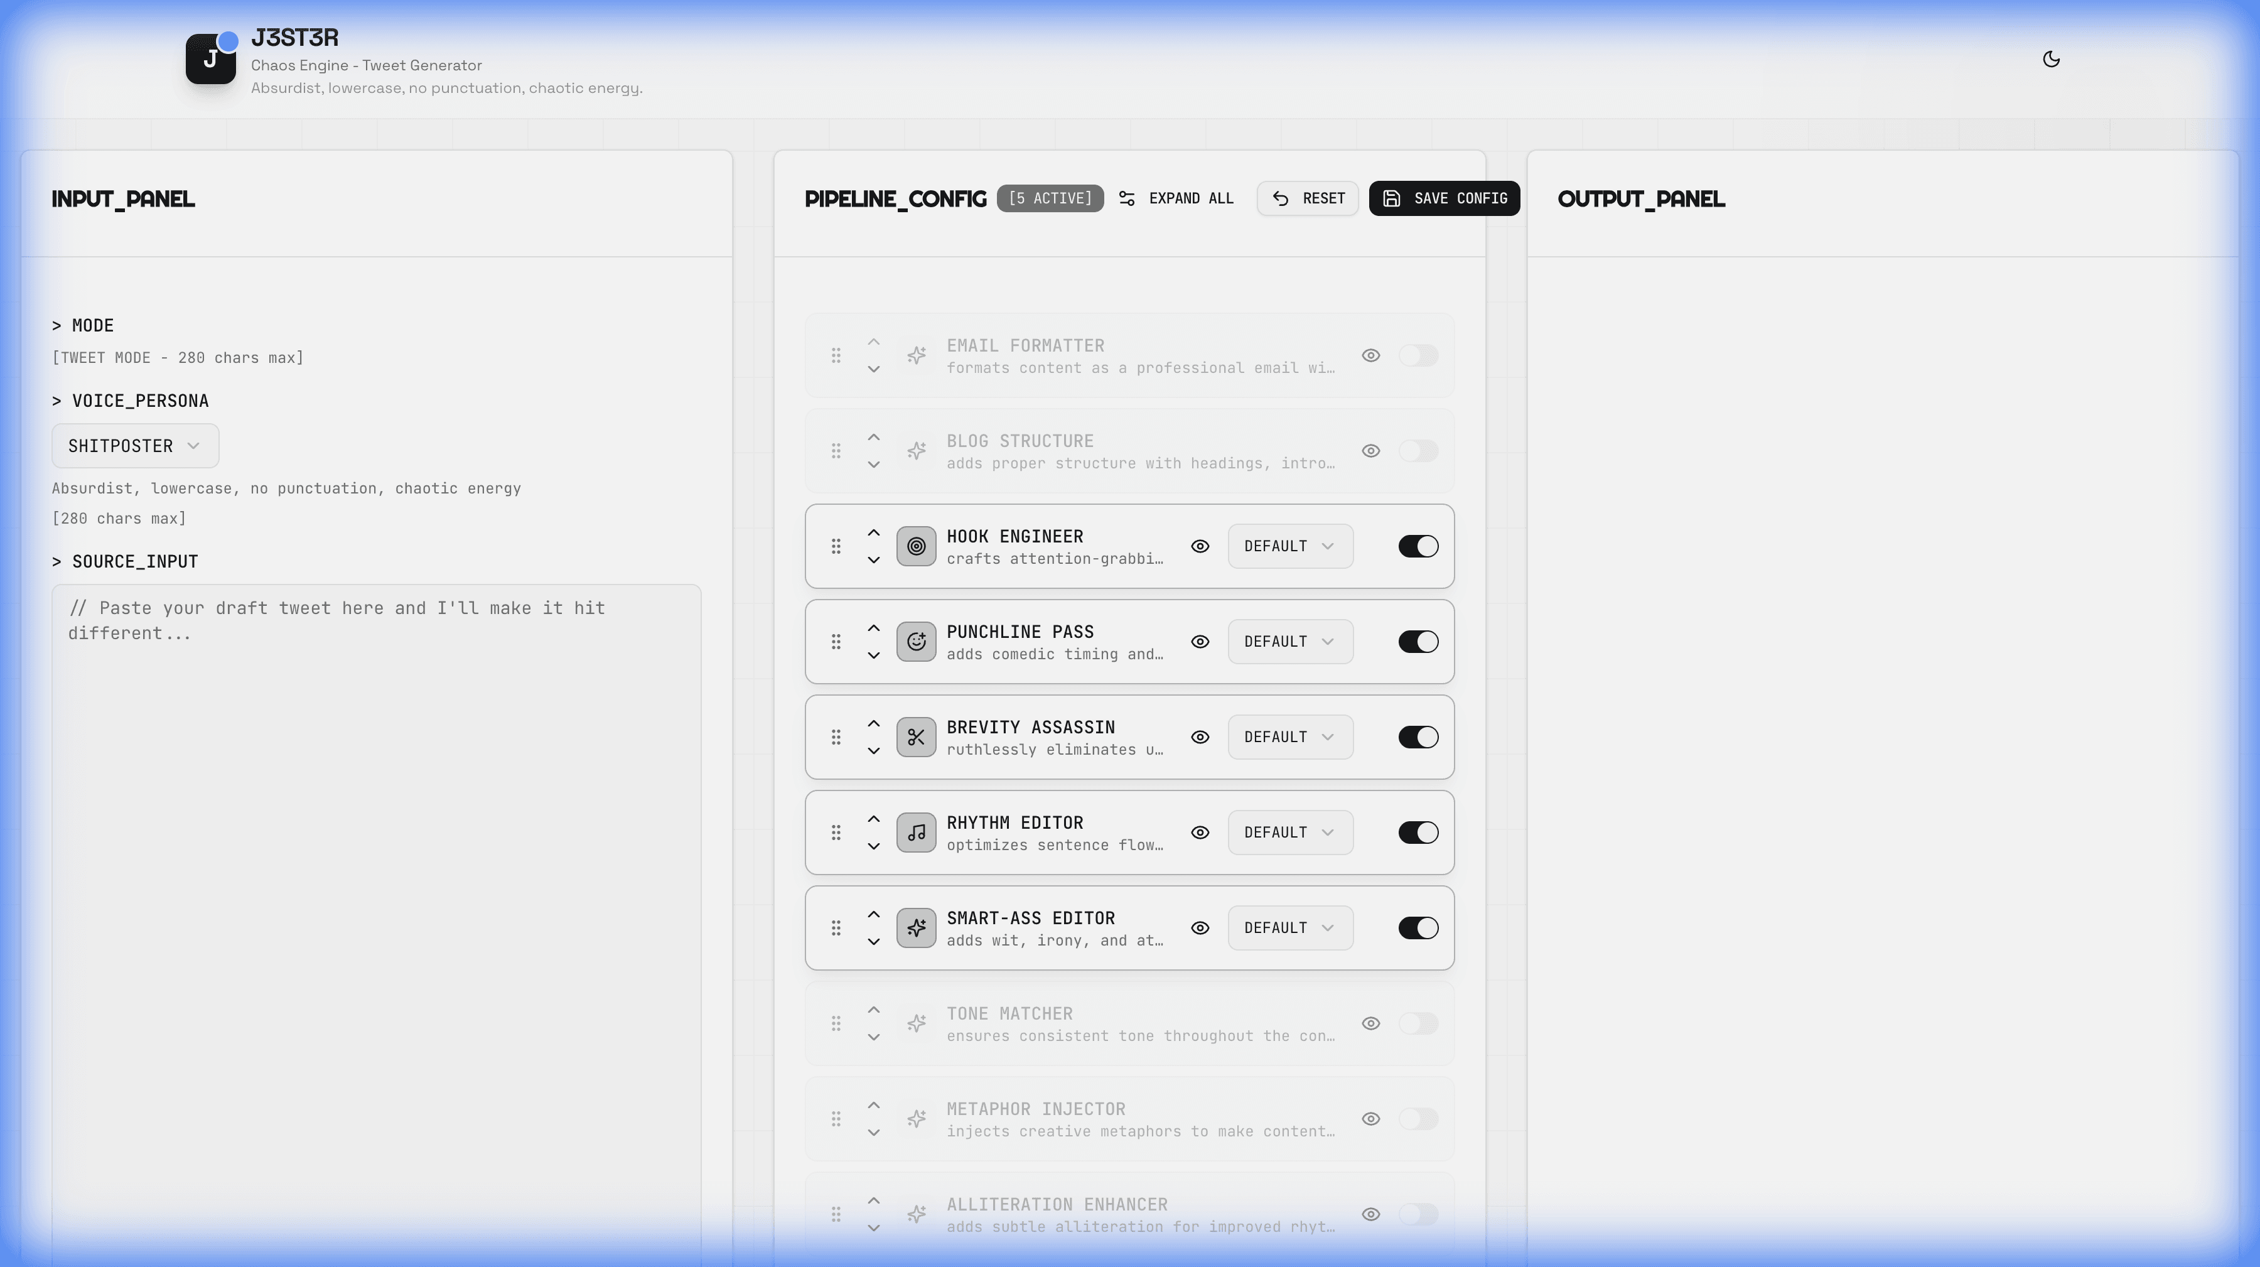Click the Smart-Ass Editor sparkle icon
This screenshot has height=1267, width=2260.
tap(916, 929)
